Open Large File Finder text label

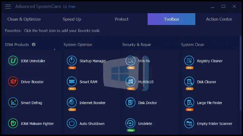[x=209, y=103]
